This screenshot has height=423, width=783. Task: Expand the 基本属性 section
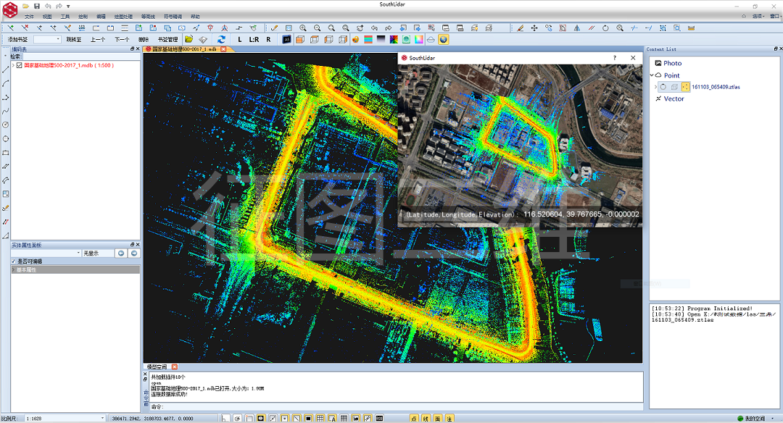point(14,270)
